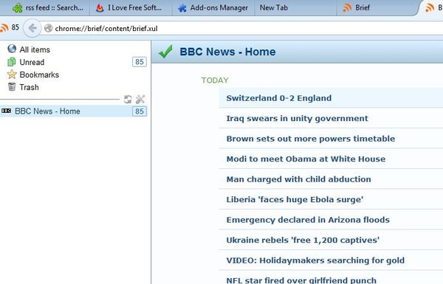Click the 85 count badge on BBC News feed
This screenshot has width=443, height=284.
140,111
